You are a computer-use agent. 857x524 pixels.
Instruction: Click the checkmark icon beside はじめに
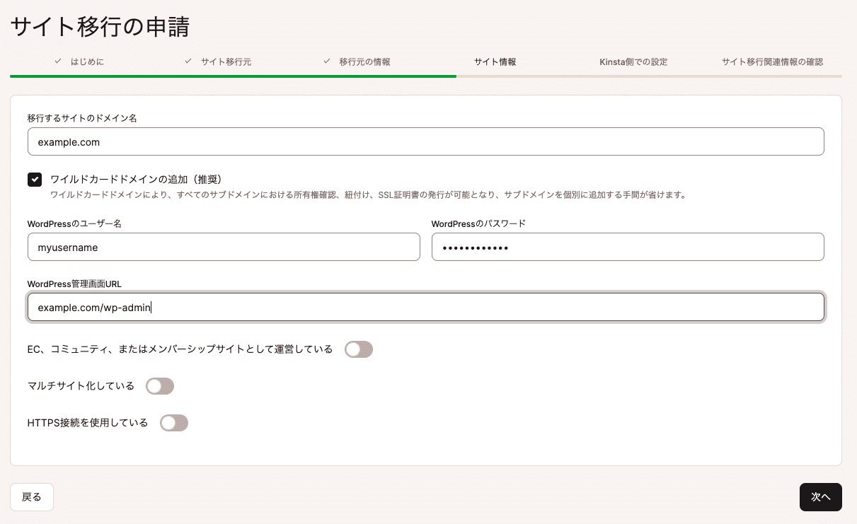click(58, 62)
